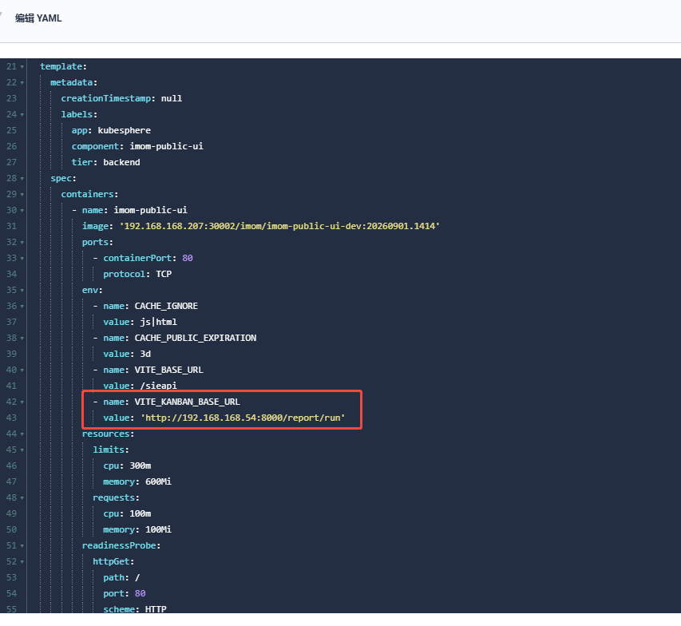
Task: Click the httpGet path key
Action: (x=115, y=578)
